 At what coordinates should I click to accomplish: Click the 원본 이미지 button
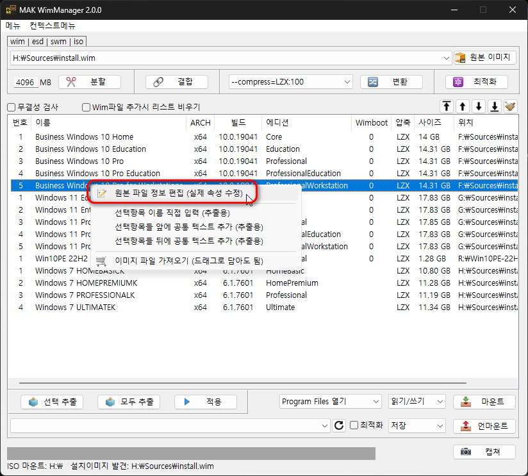(x=485, y=58)
